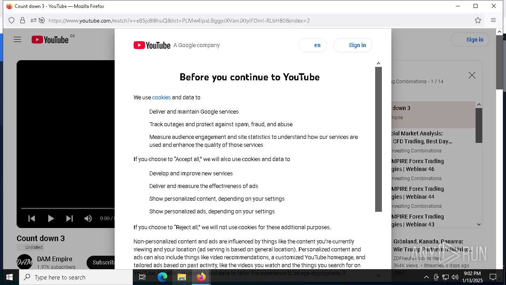Image resolution: width=506 pixels, height=285 pixels.
Task: Click the autoplay blocked icon
Action: 42,20
